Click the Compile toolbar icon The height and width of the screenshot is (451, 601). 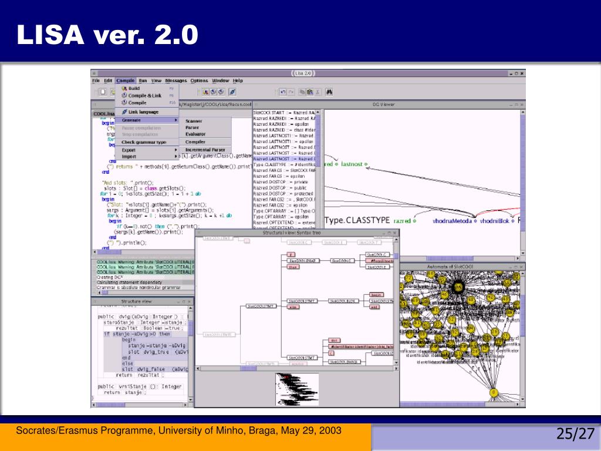221,92
